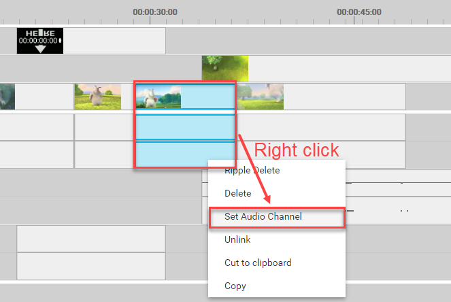Select the lowest bottom-left audio clip
451x302 pixels.
pyautogui.click(x=90, y=266)
